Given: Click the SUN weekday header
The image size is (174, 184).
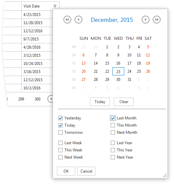Looking at the screenshot, I should click(84, 38).
